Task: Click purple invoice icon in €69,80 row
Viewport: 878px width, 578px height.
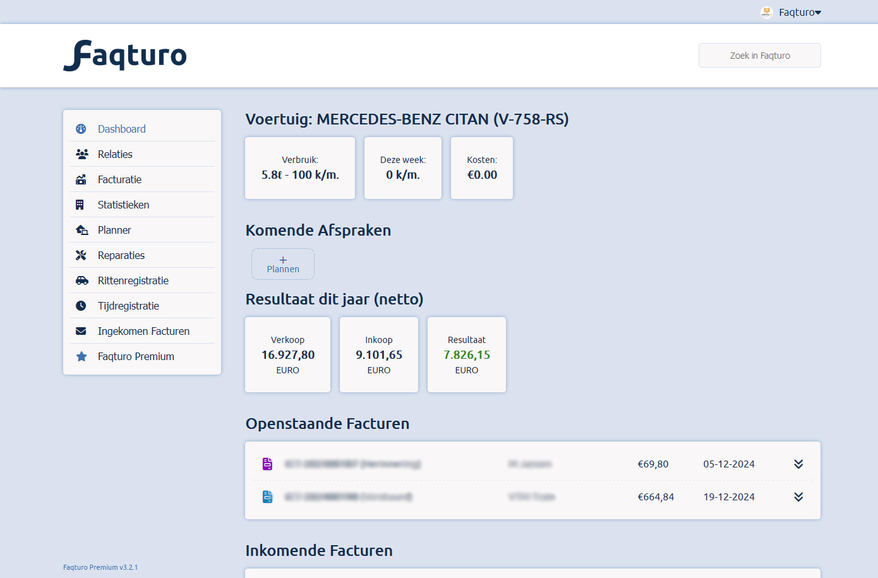Action: point(267,464)
